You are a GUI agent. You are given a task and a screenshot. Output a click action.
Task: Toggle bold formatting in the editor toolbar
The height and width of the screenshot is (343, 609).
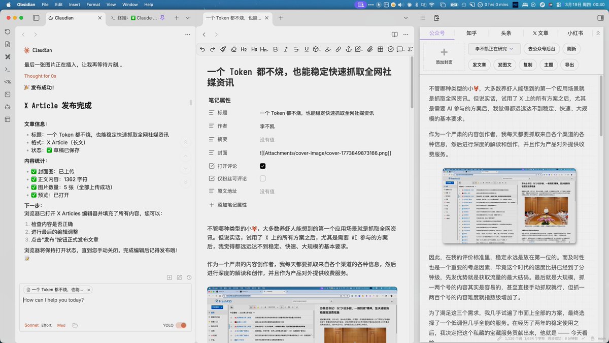[x=276, y=49]
